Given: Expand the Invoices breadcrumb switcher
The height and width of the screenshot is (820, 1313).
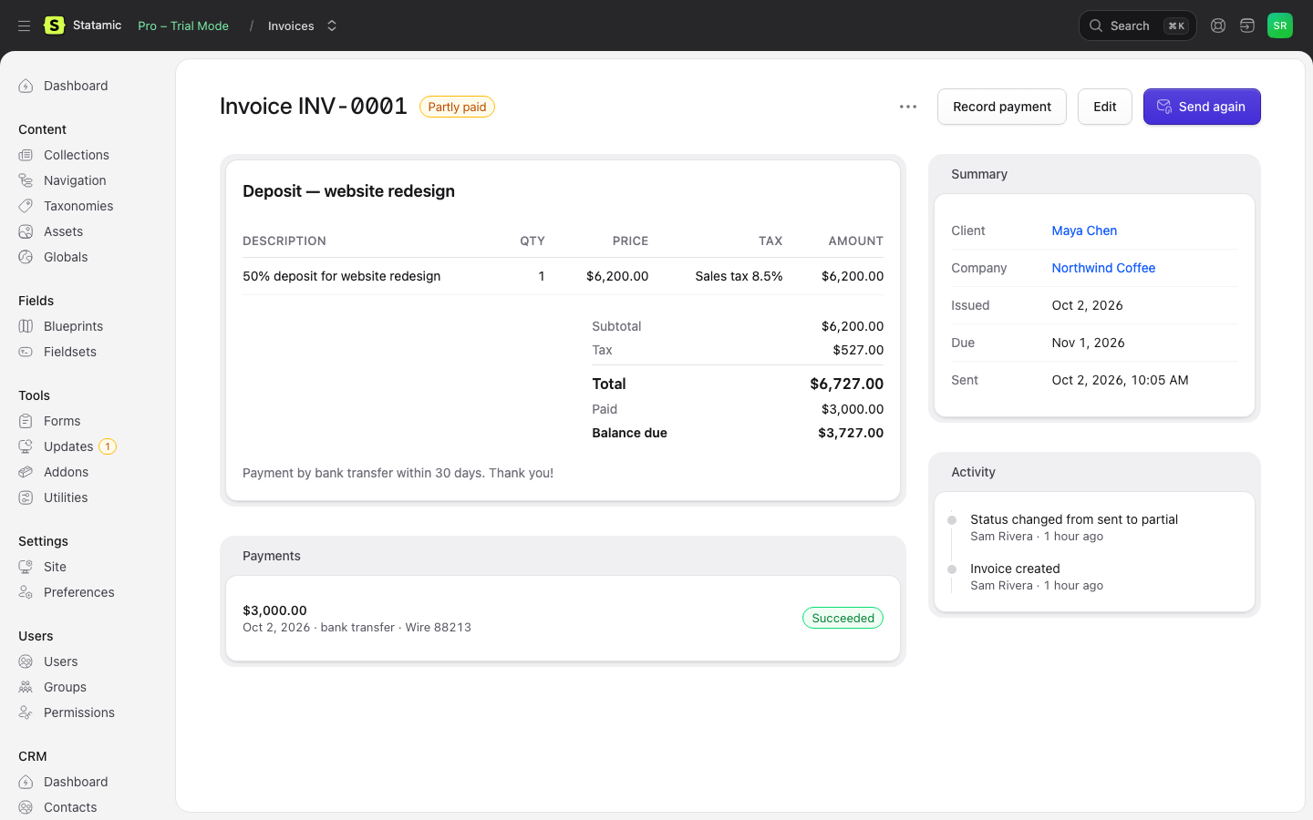Looking at the screenshot, I should click(x=332, y=26).
